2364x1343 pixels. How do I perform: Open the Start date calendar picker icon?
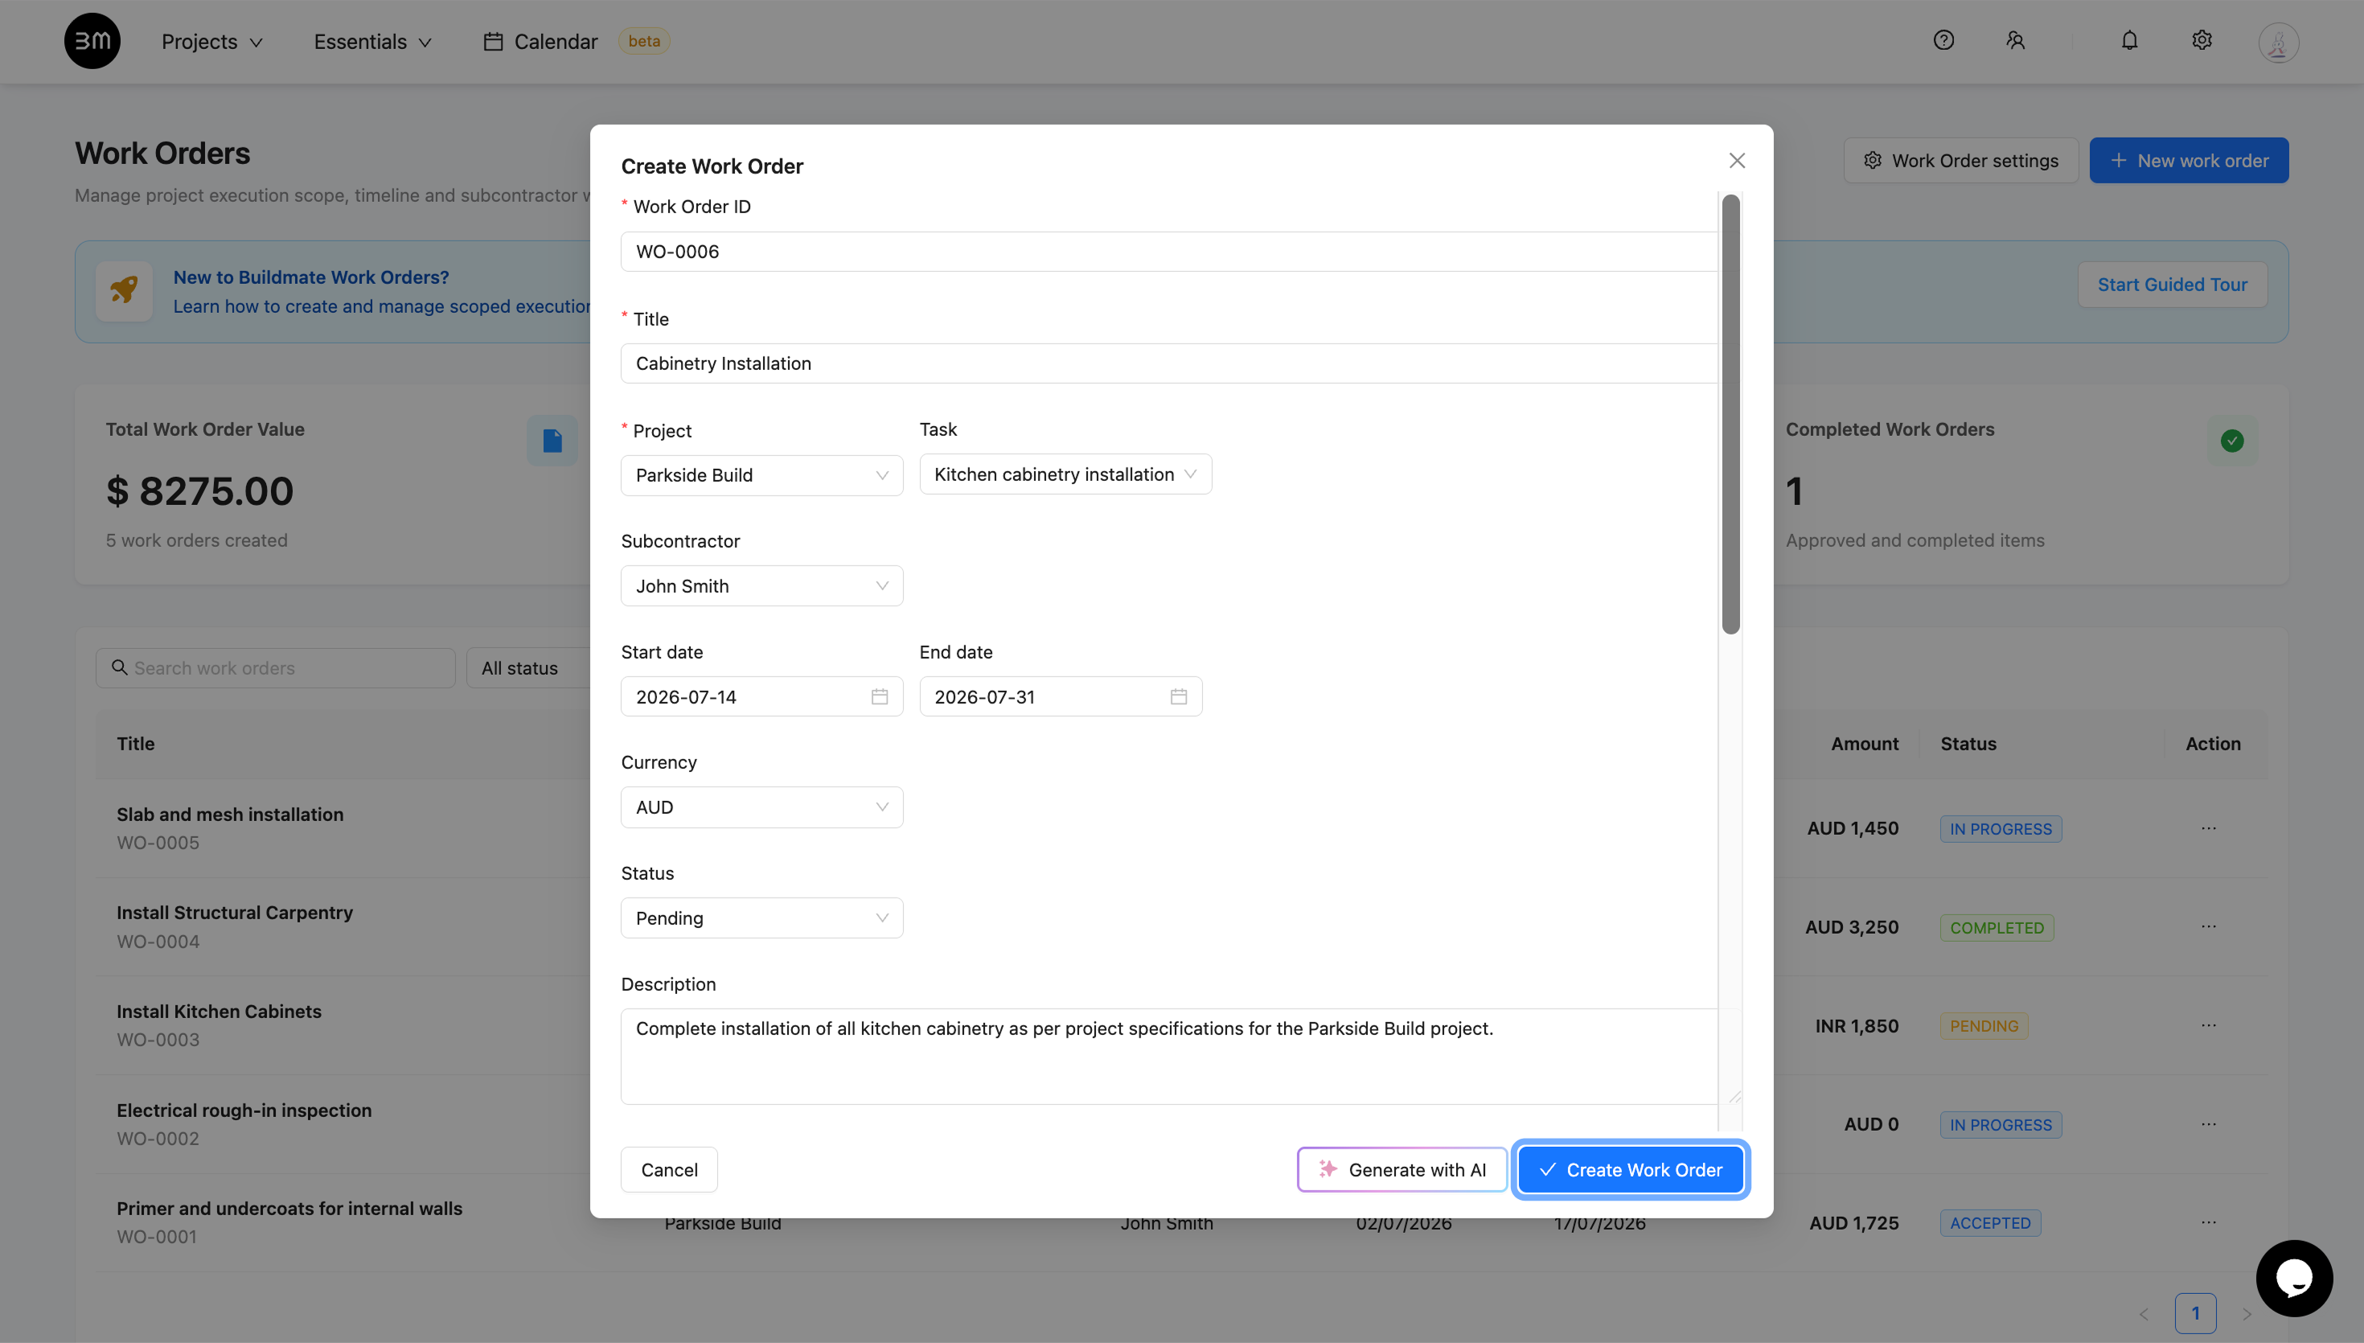pyautogui.click(x=880, y=696)
